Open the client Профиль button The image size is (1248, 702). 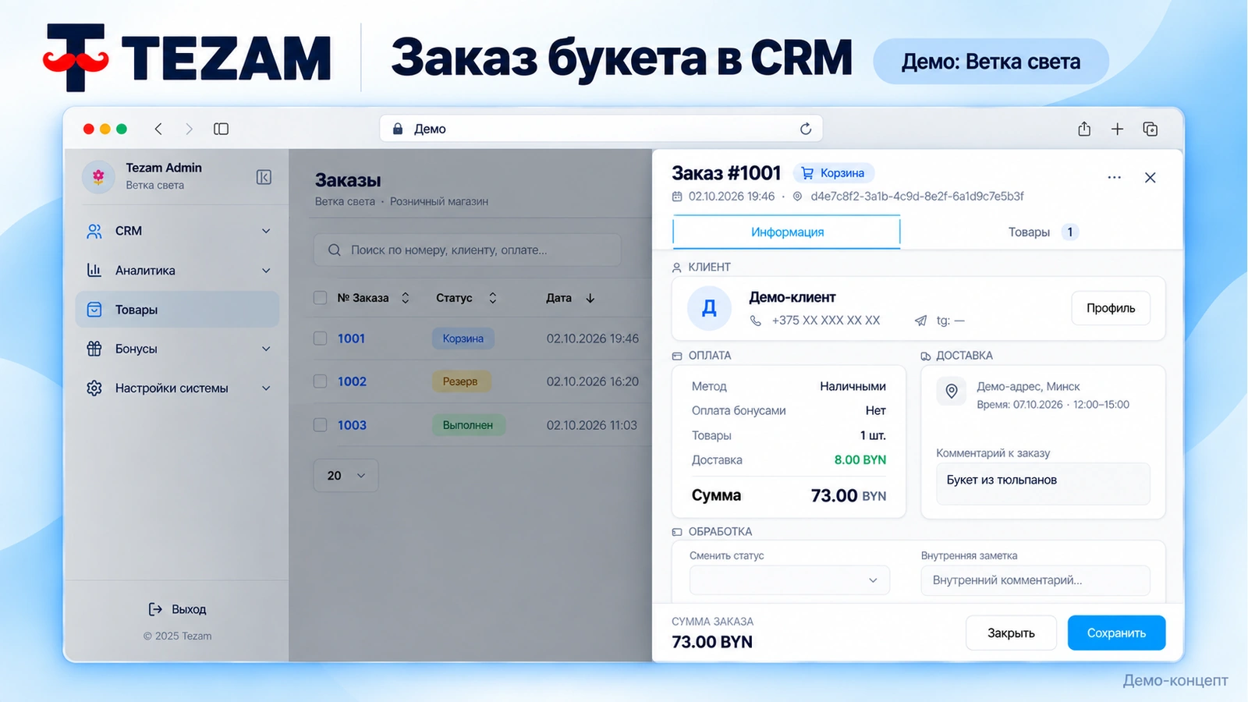click(x=1111, y=308)
